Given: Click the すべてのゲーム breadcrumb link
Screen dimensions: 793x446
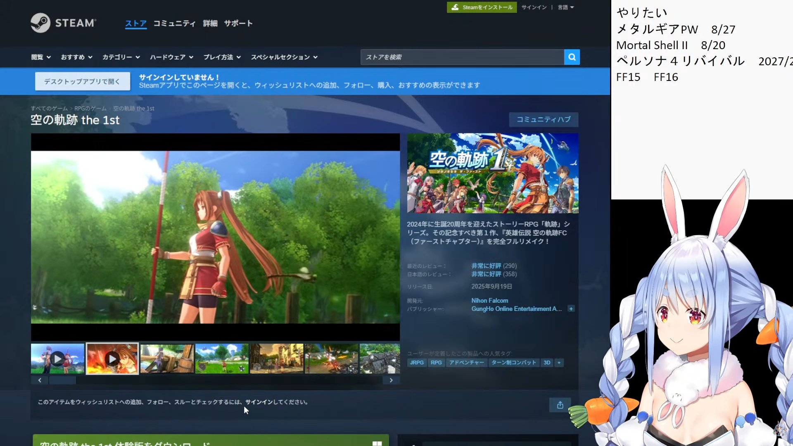Looking at the screenshot, I should click(49, 109).
